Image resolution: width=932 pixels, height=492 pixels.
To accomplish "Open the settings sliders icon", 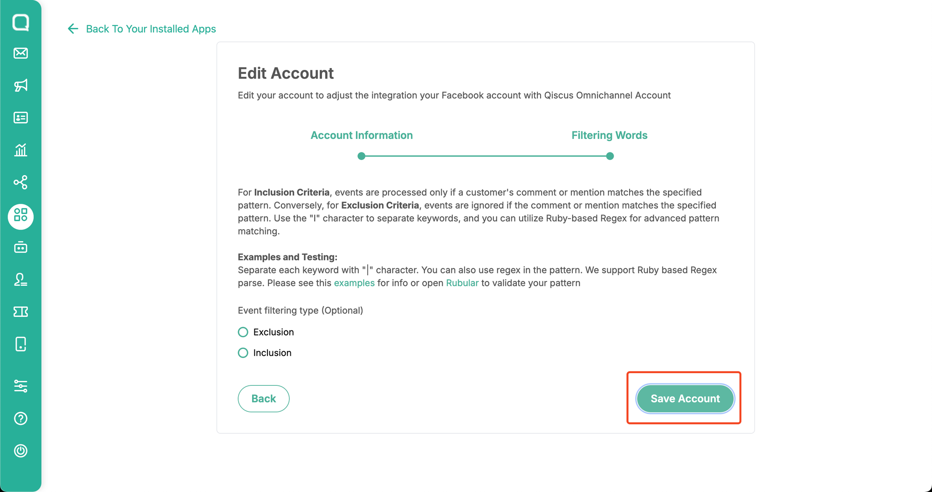I will [x=21, y=386].
